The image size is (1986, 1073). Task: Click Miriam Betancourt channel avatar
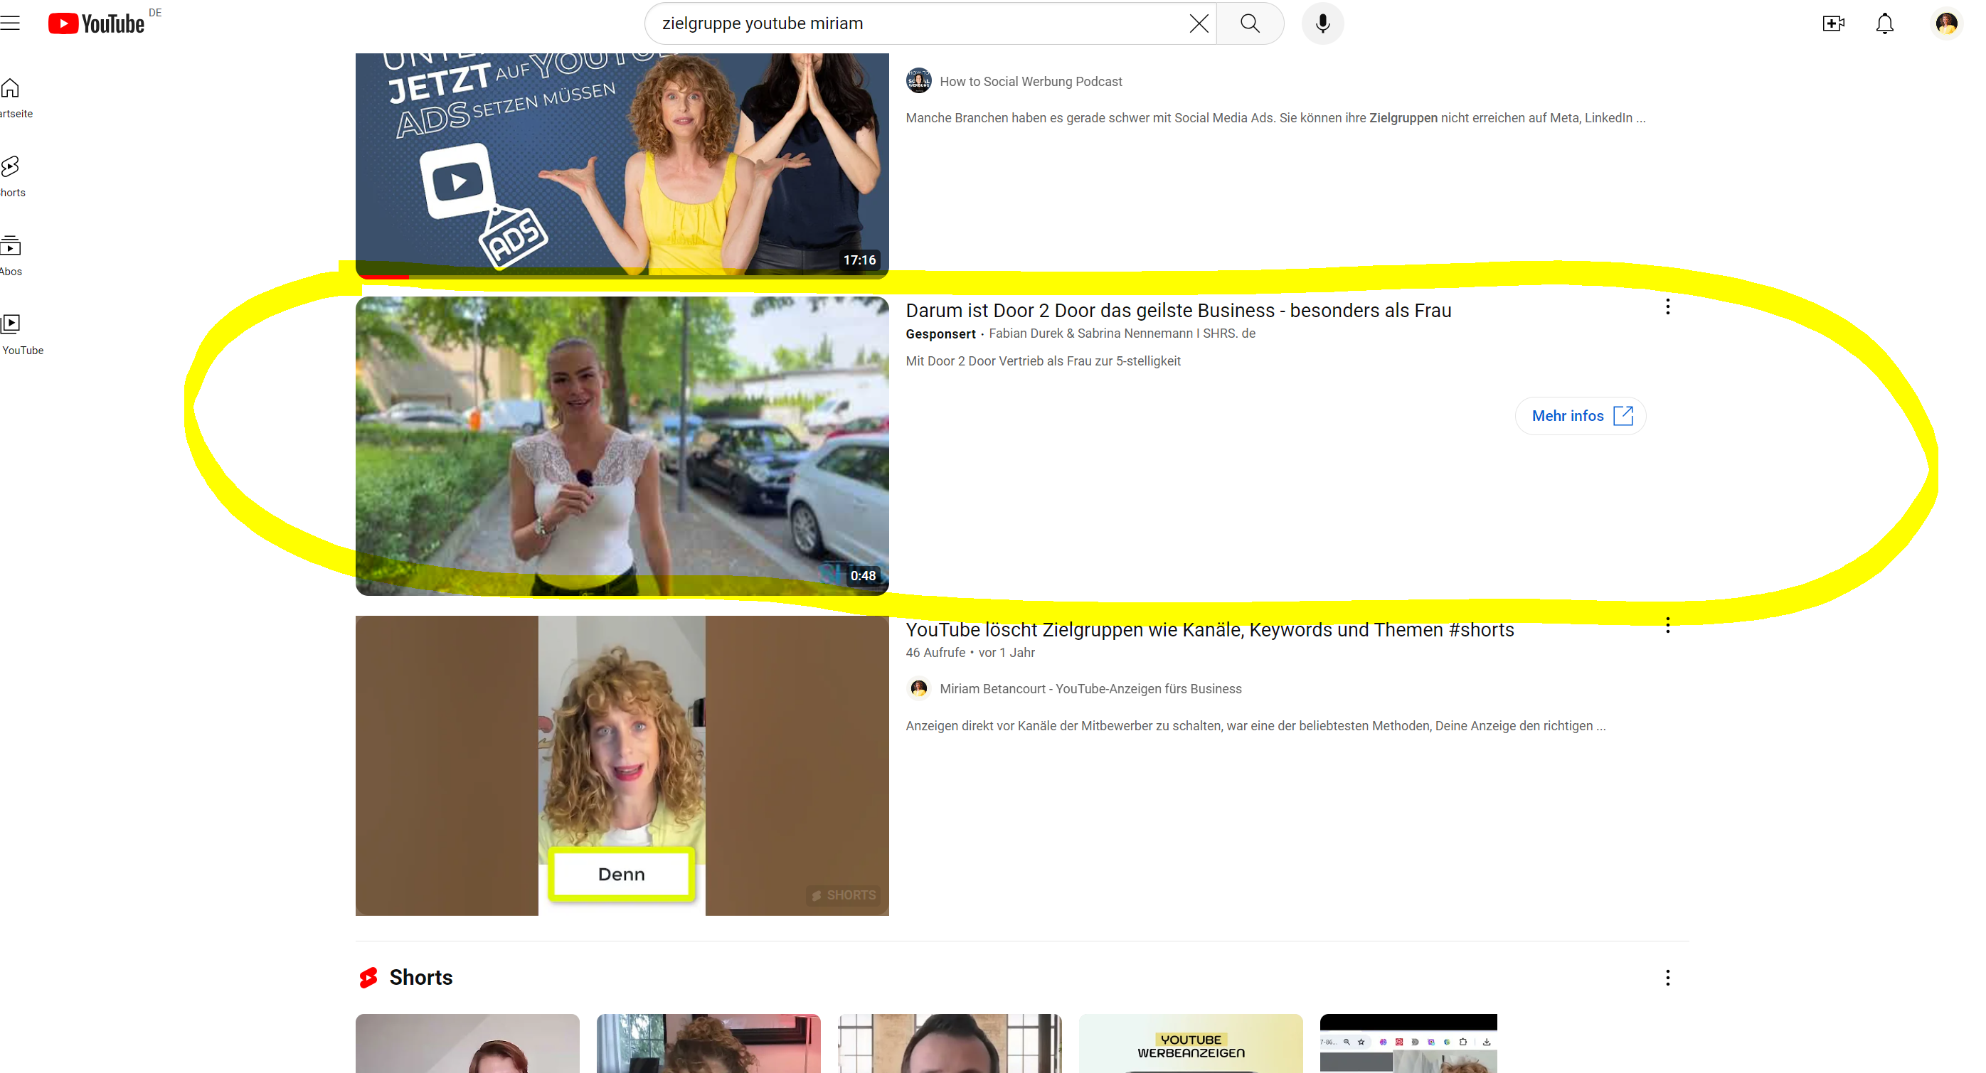pos(918,688)
